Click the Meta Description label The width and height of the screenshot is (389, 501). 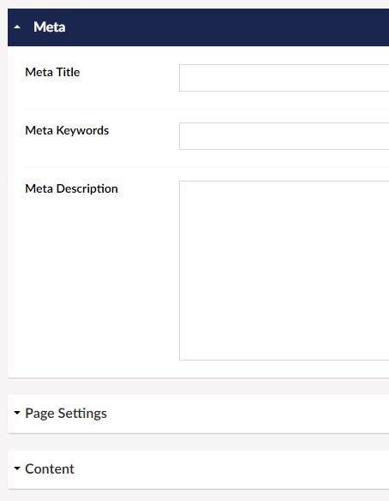[71, 188]
